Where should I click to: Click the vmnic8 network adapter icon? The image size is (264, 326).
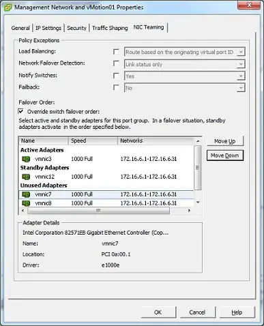[26, 203]
